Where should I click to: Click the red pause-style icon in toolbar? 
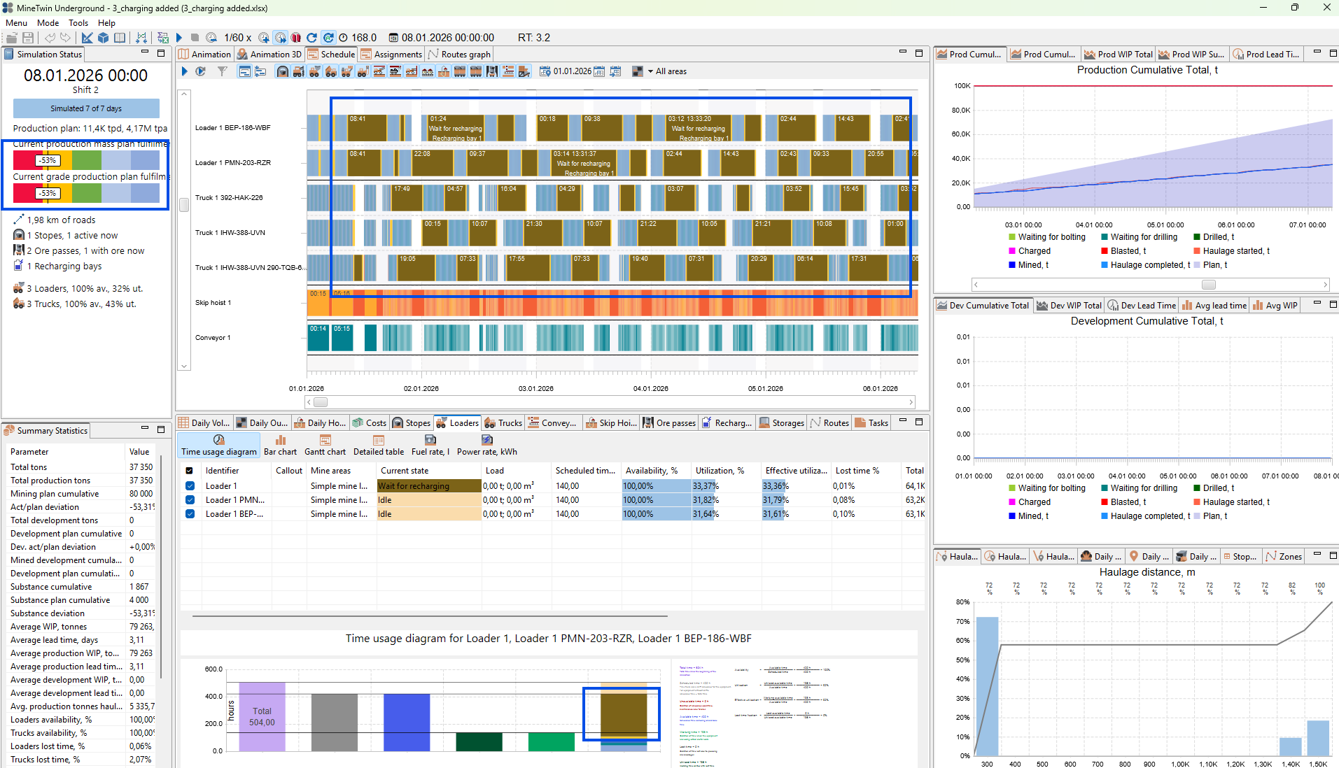tap(296, 38)
